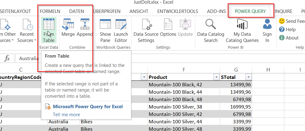Select cell Mountain-100 Black, 44

pos(184,92)
